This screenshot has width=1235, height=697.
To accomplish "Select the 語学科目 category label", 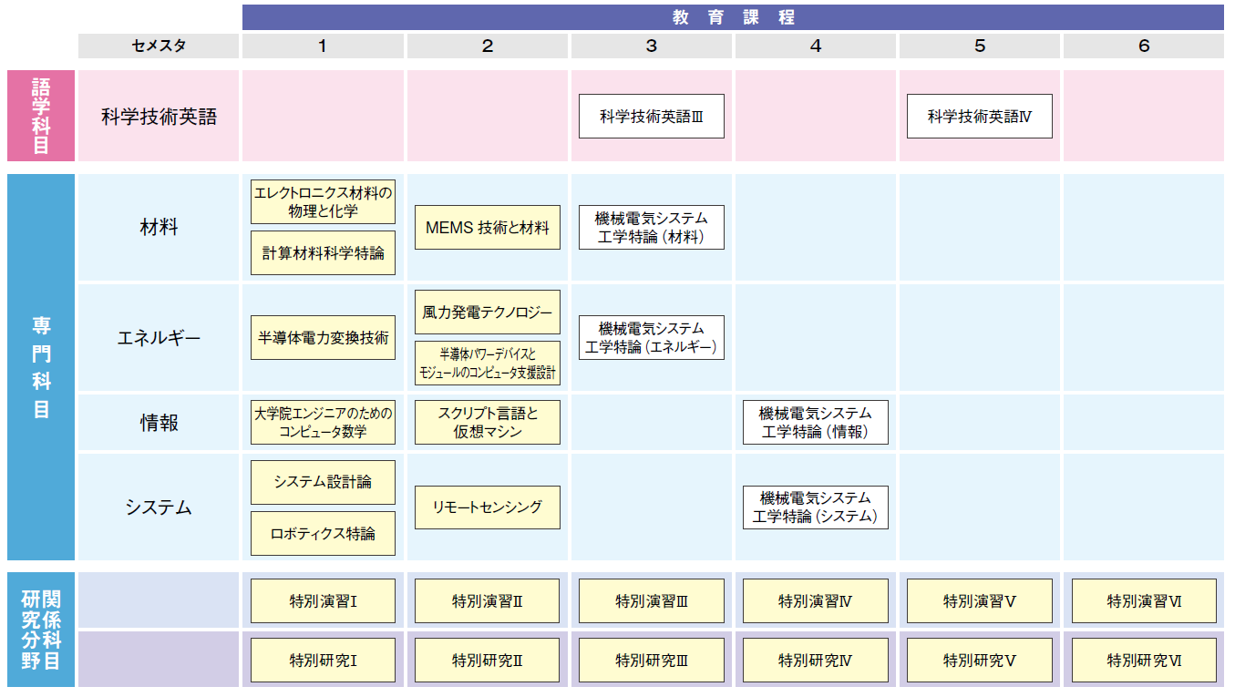I will (x=41, y=116).
